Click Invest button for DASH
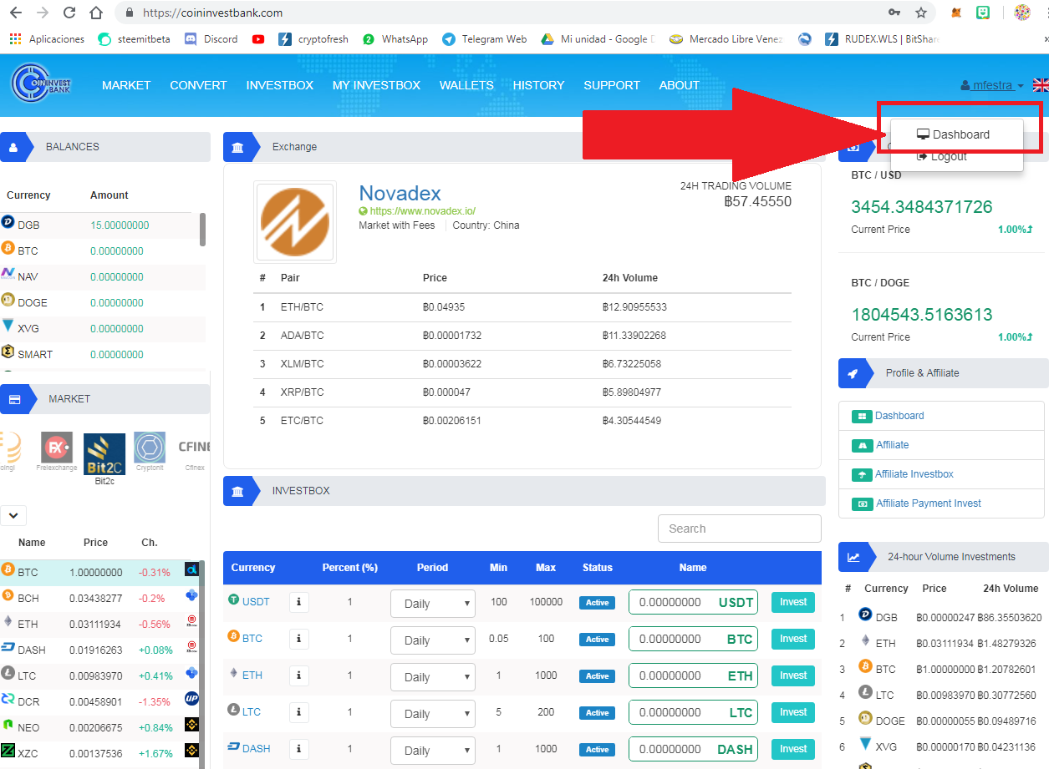Image resolution: width=1049 pixels, height=769 pixels. (793, 749)
